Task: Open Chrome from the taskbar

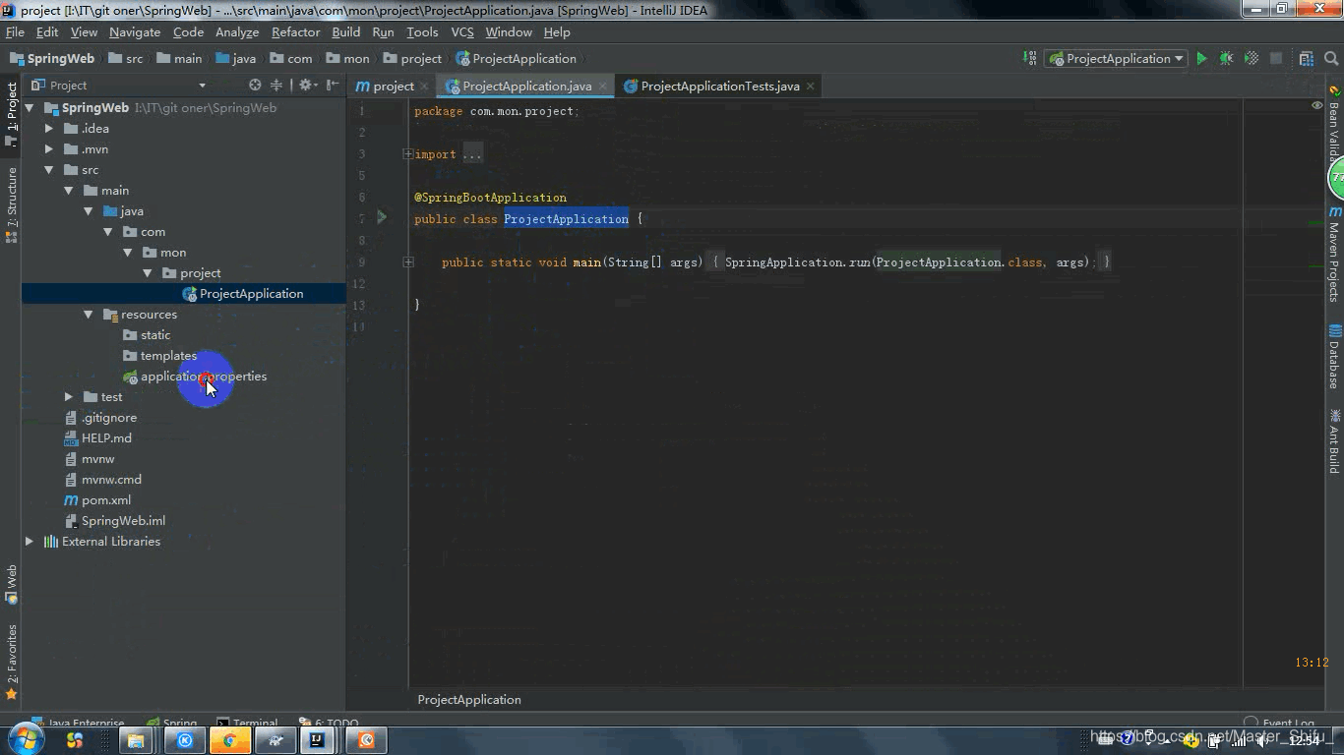Action: (x=229, y=740)
